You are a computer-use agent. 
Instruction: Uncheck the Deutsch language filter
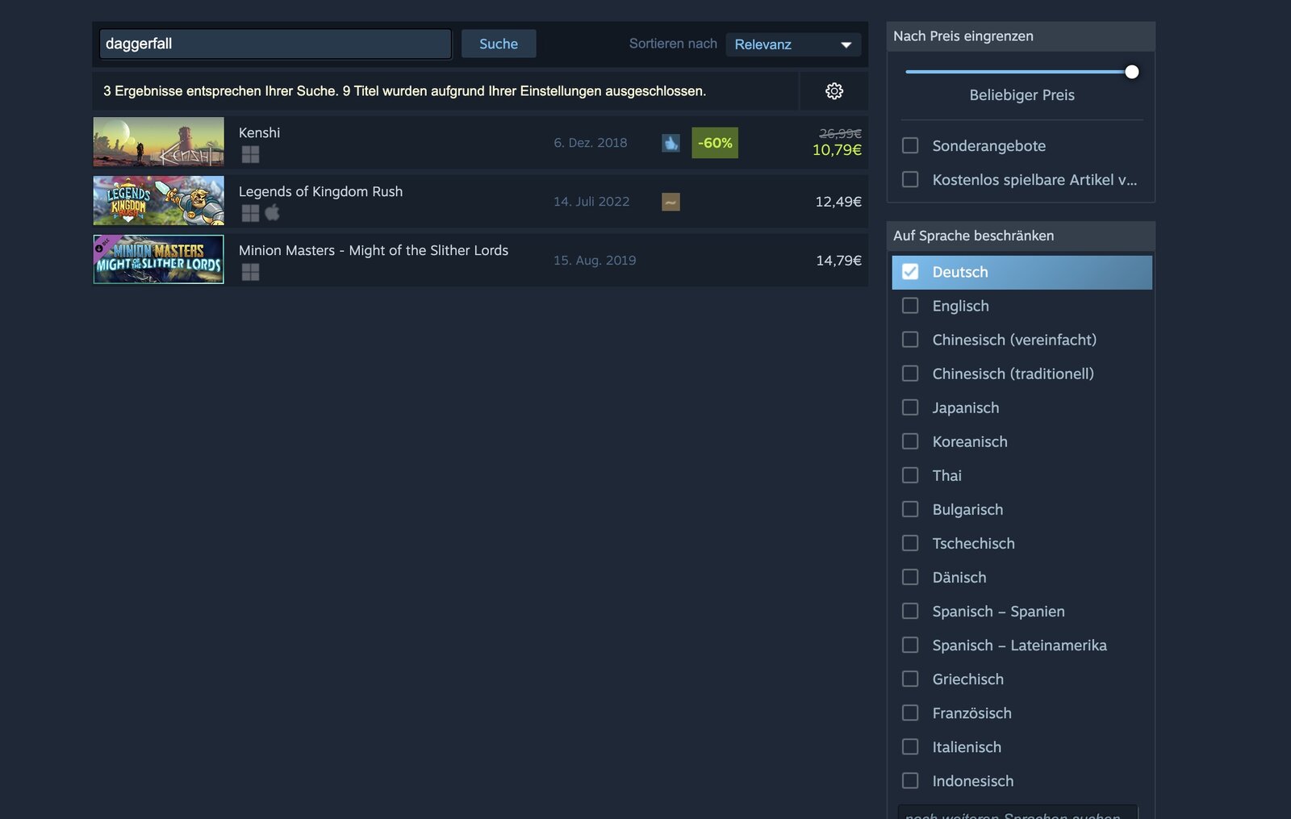point(910,272)
